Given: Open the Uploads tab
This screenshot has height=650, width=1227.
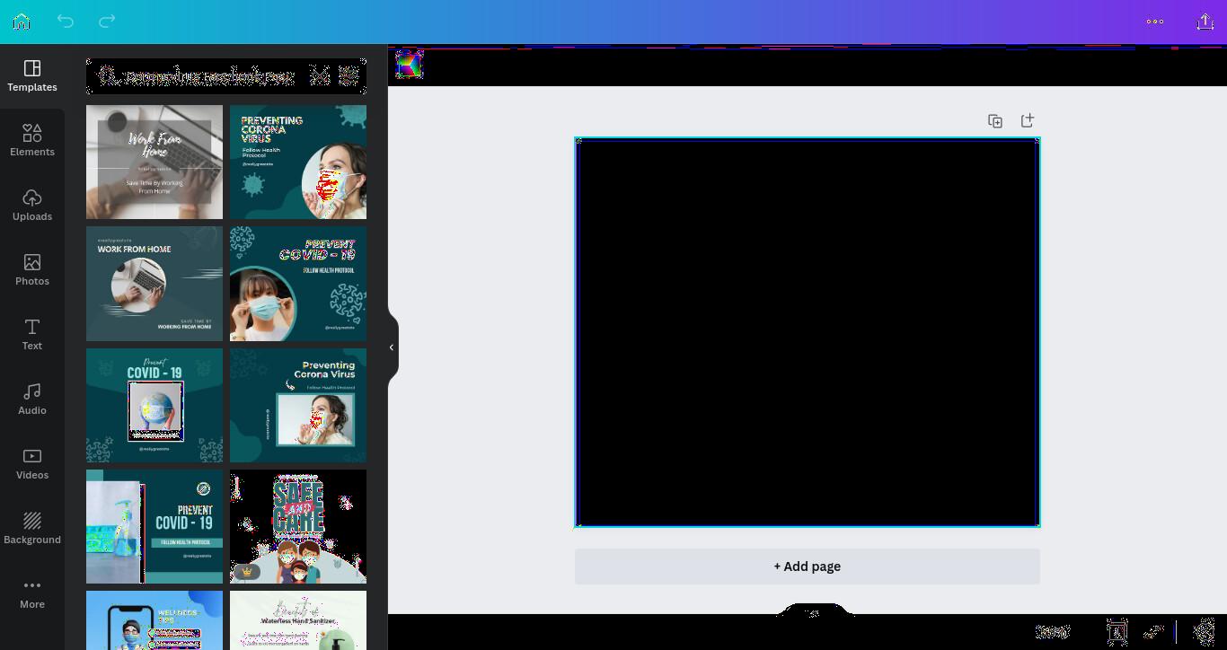Looking at the screenshot, I should click(x=32, y=206).
